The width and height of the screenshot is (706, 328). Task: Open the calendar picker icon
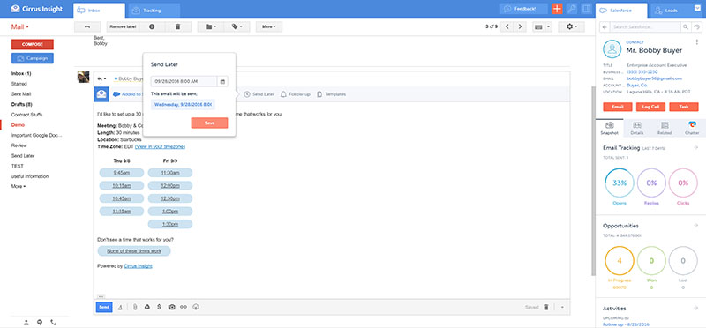222,81
